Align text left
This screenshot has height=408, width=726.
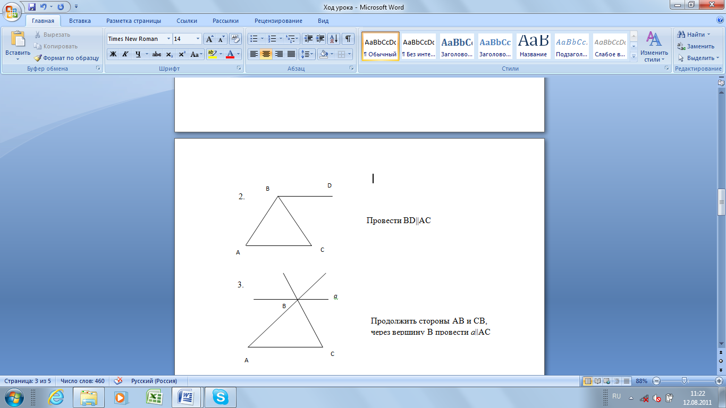coord(254,54)
